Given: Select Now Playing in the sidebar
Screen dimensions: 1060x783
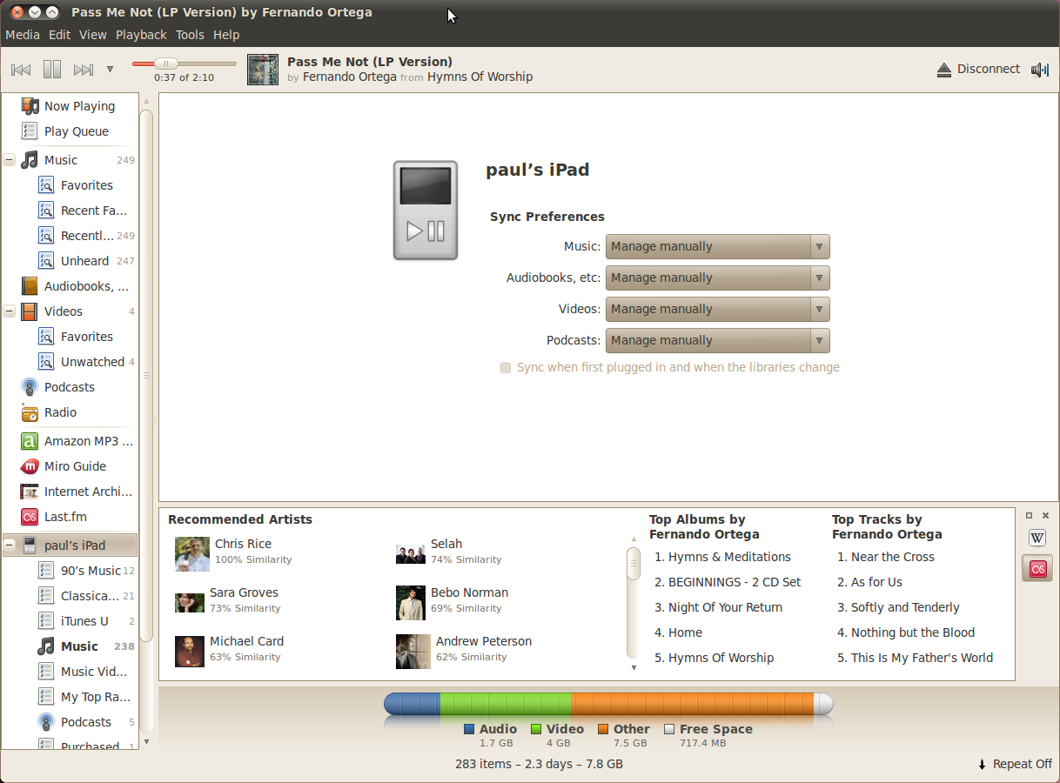Looking at the screenshot, I should 70,106.
